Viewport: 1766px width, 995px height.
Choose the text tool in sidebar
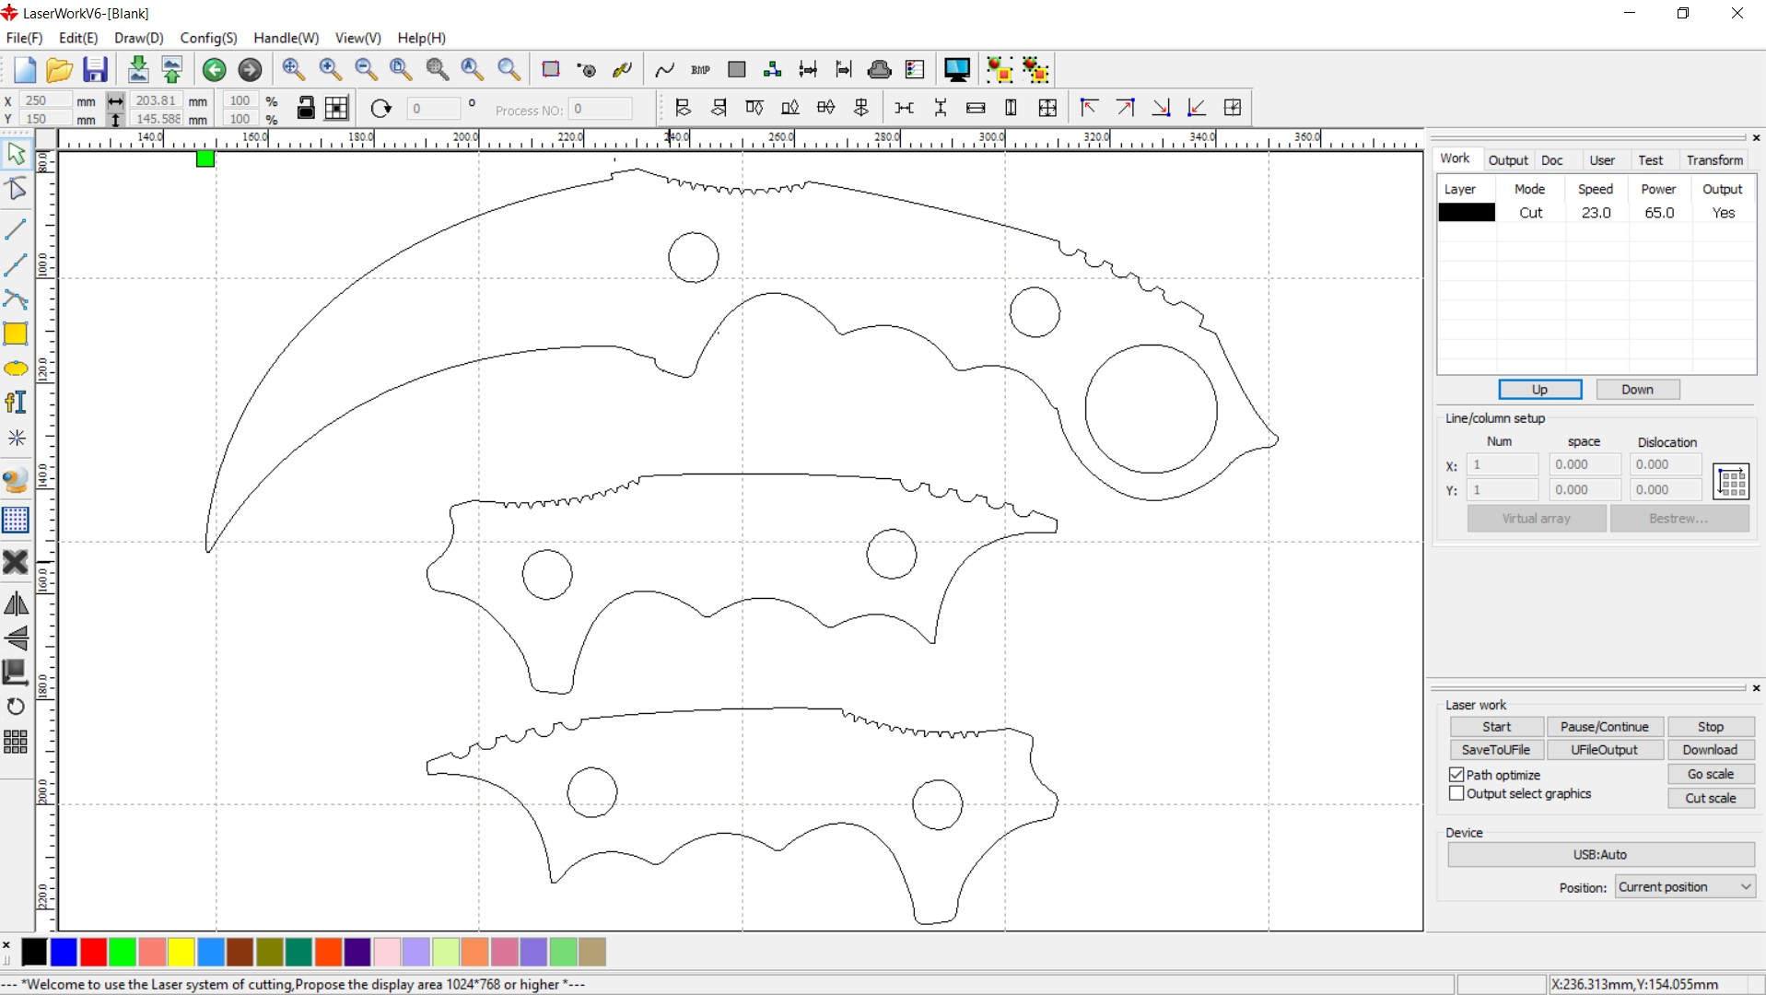(16, 403)
